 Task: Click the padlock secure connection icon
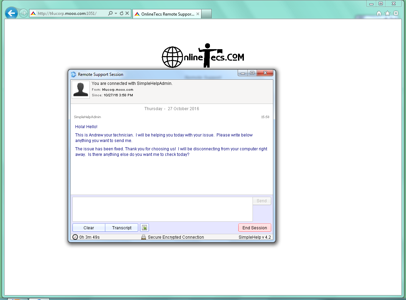143,237
